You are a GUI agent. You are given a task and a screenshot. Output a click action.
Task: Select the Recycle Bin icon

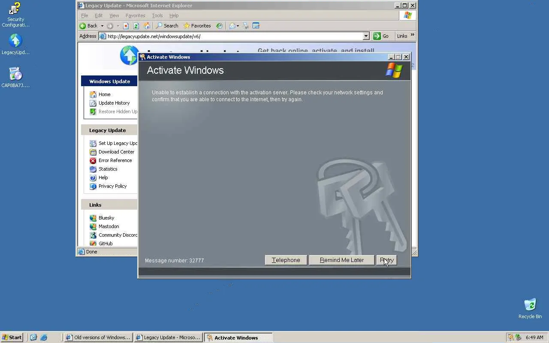pos(530,309)
